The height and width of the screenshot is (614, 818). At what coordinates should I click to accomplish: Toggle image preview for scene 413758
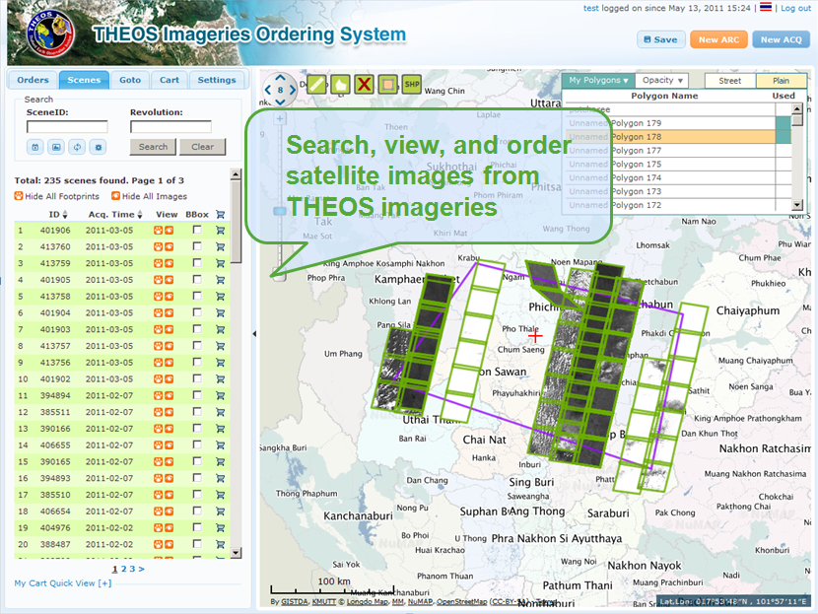(170, 297)
